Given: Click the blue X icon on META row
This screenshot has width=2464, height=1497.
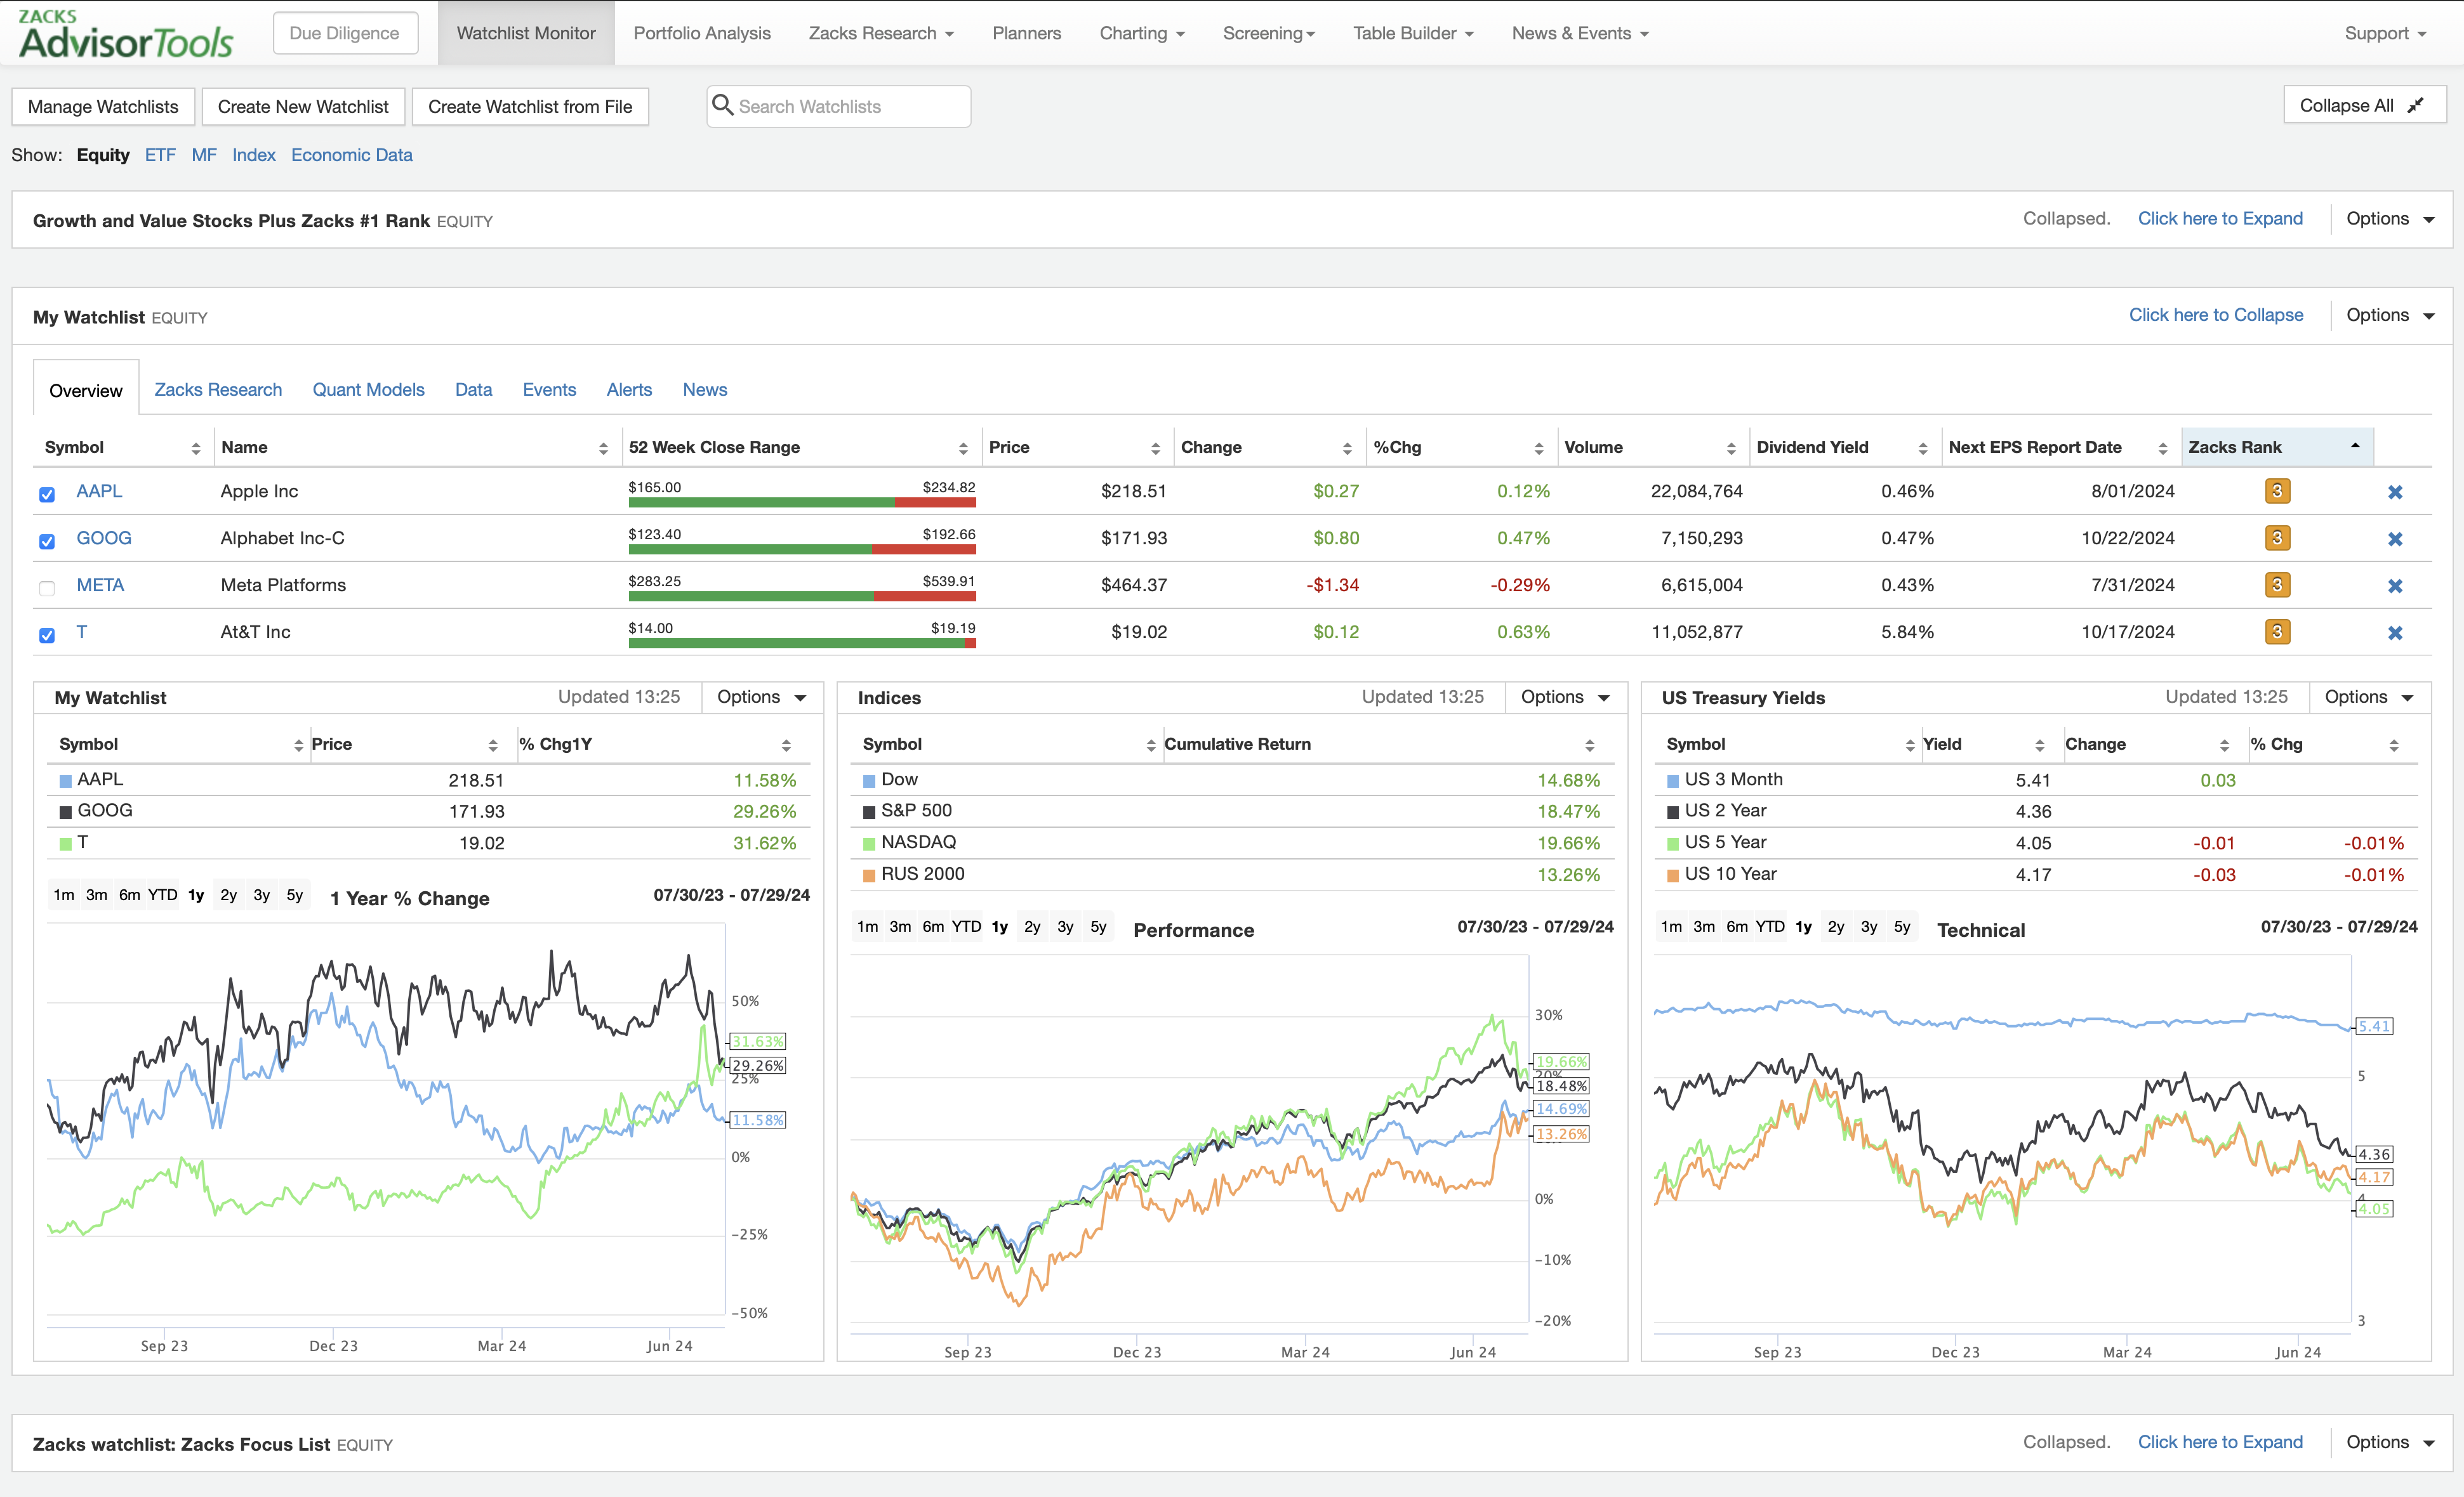Looking at the screenshot, I should (2394, 585).
